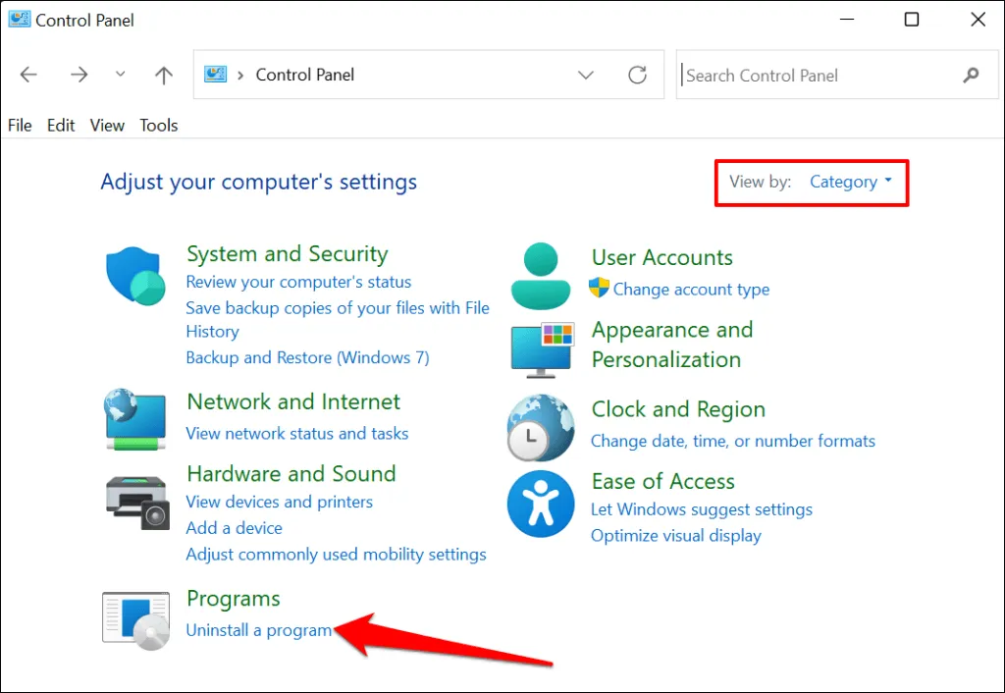Click the Hardware and Sound printer icon
Image resolution: width=1005 pixels, height=693 pixels.
(x=136, y=499)
